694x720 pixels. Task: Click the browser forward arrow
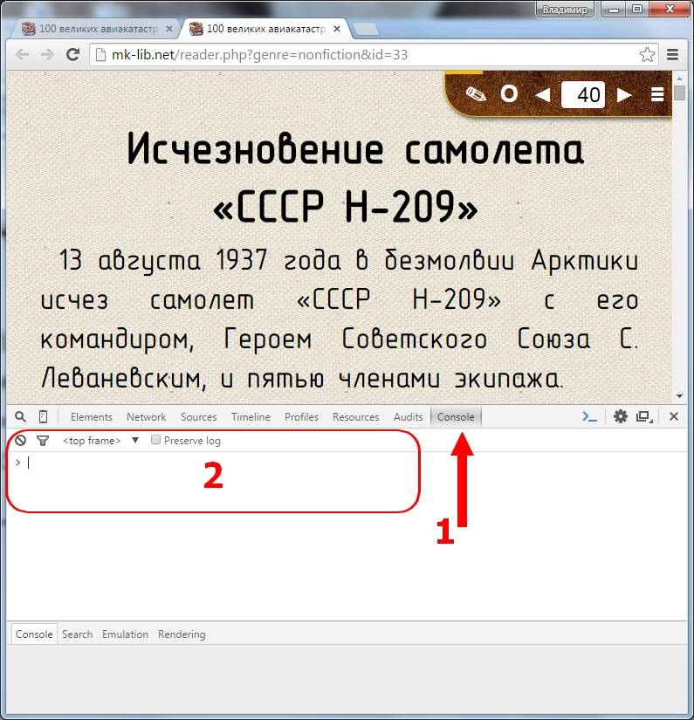[x=47, y=55]
